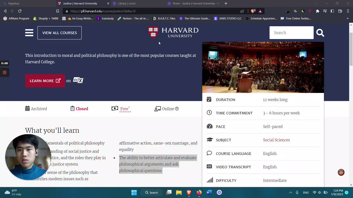Image resolution: width=353 pixels, height=198 pixels.
Task: Open Schedule Appointment bookmark
Action: point(261,18)
